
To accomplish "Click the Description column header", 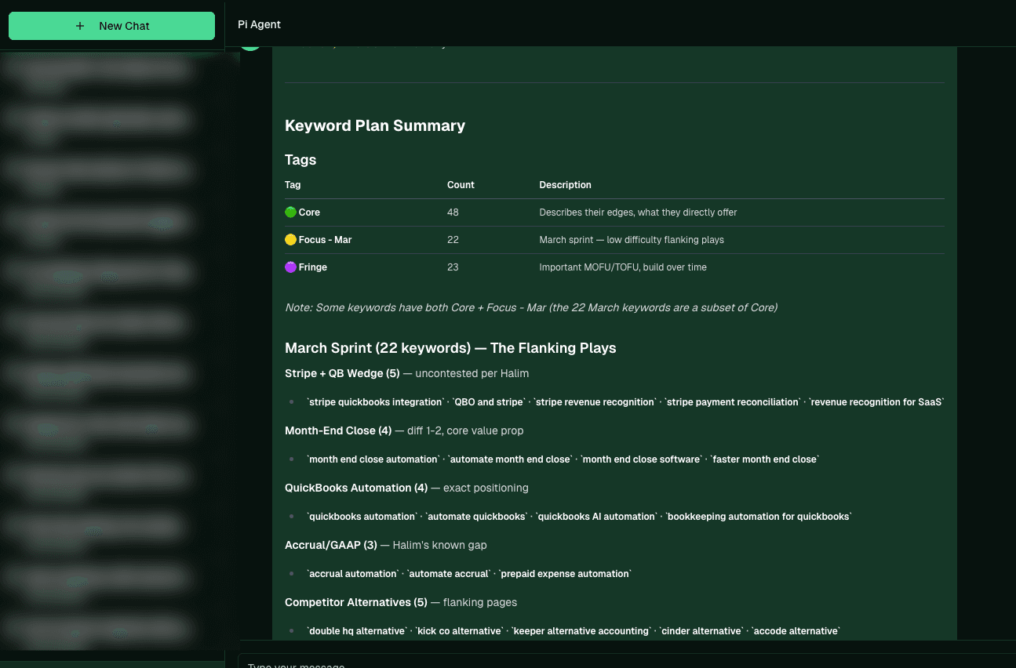I will click(x=565, y=185).
